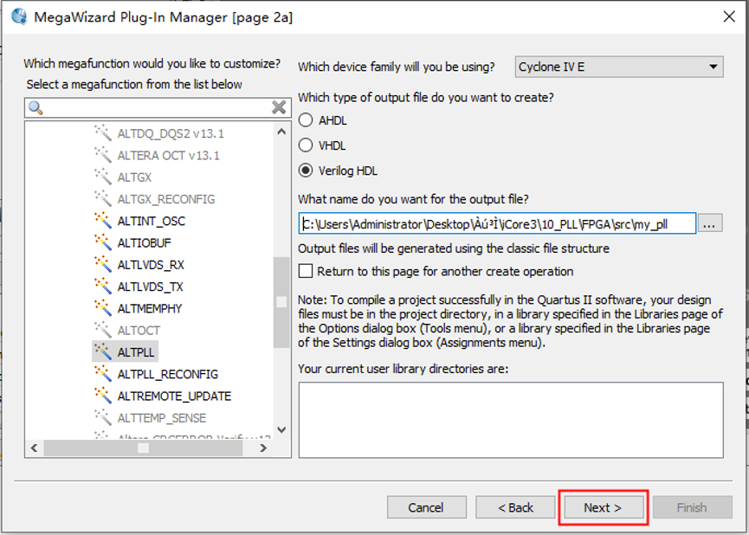
Task: Choose Verilog HDL radio button
Action: pos(306,171)
